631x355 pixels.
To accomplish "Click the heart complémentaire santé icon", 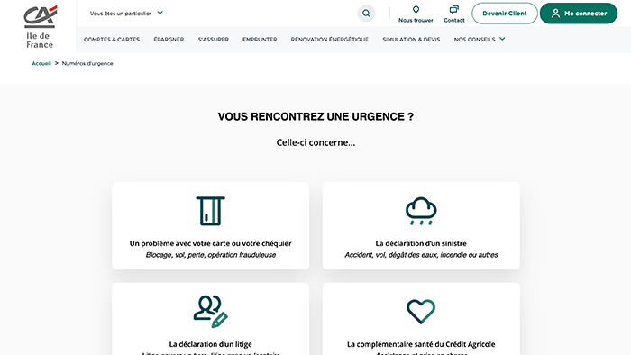I will tap(421, 312).
